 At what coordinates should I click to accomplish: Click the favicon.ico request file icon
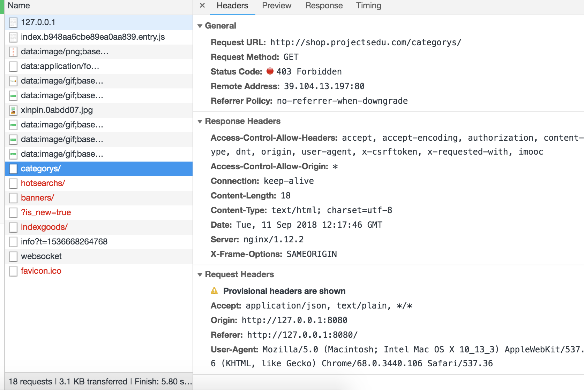tap(13, 271)
